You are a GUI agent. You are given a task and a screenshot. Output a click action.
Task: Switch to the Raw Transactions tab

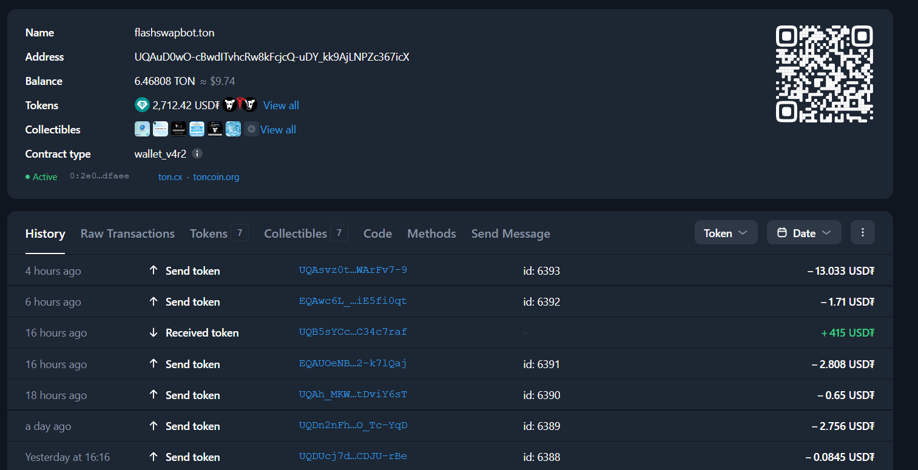point(127,233)
